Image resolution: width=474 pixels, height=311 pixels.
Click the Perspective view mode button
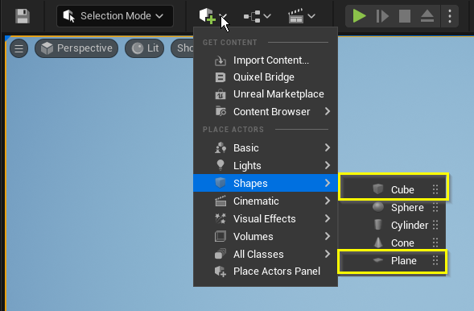[76, 48]
